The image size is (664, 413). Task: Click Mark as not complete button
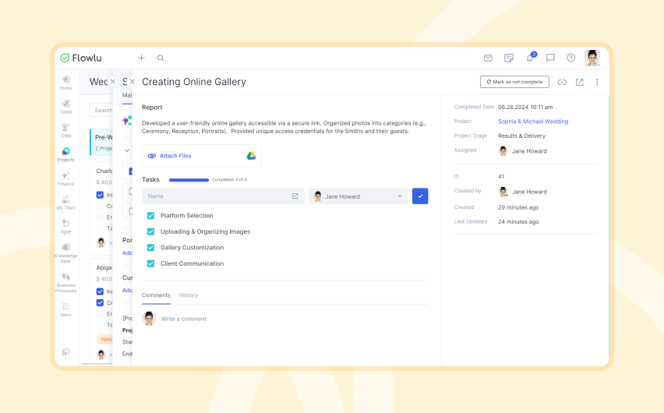(x=514, y=82)
